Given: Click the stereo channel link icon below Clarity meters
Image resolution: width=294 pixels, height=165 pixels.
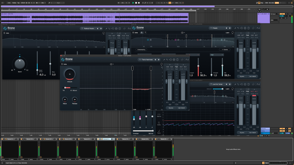Looking at the screenshot, I should pyautogui.click(x=170, y=104).
